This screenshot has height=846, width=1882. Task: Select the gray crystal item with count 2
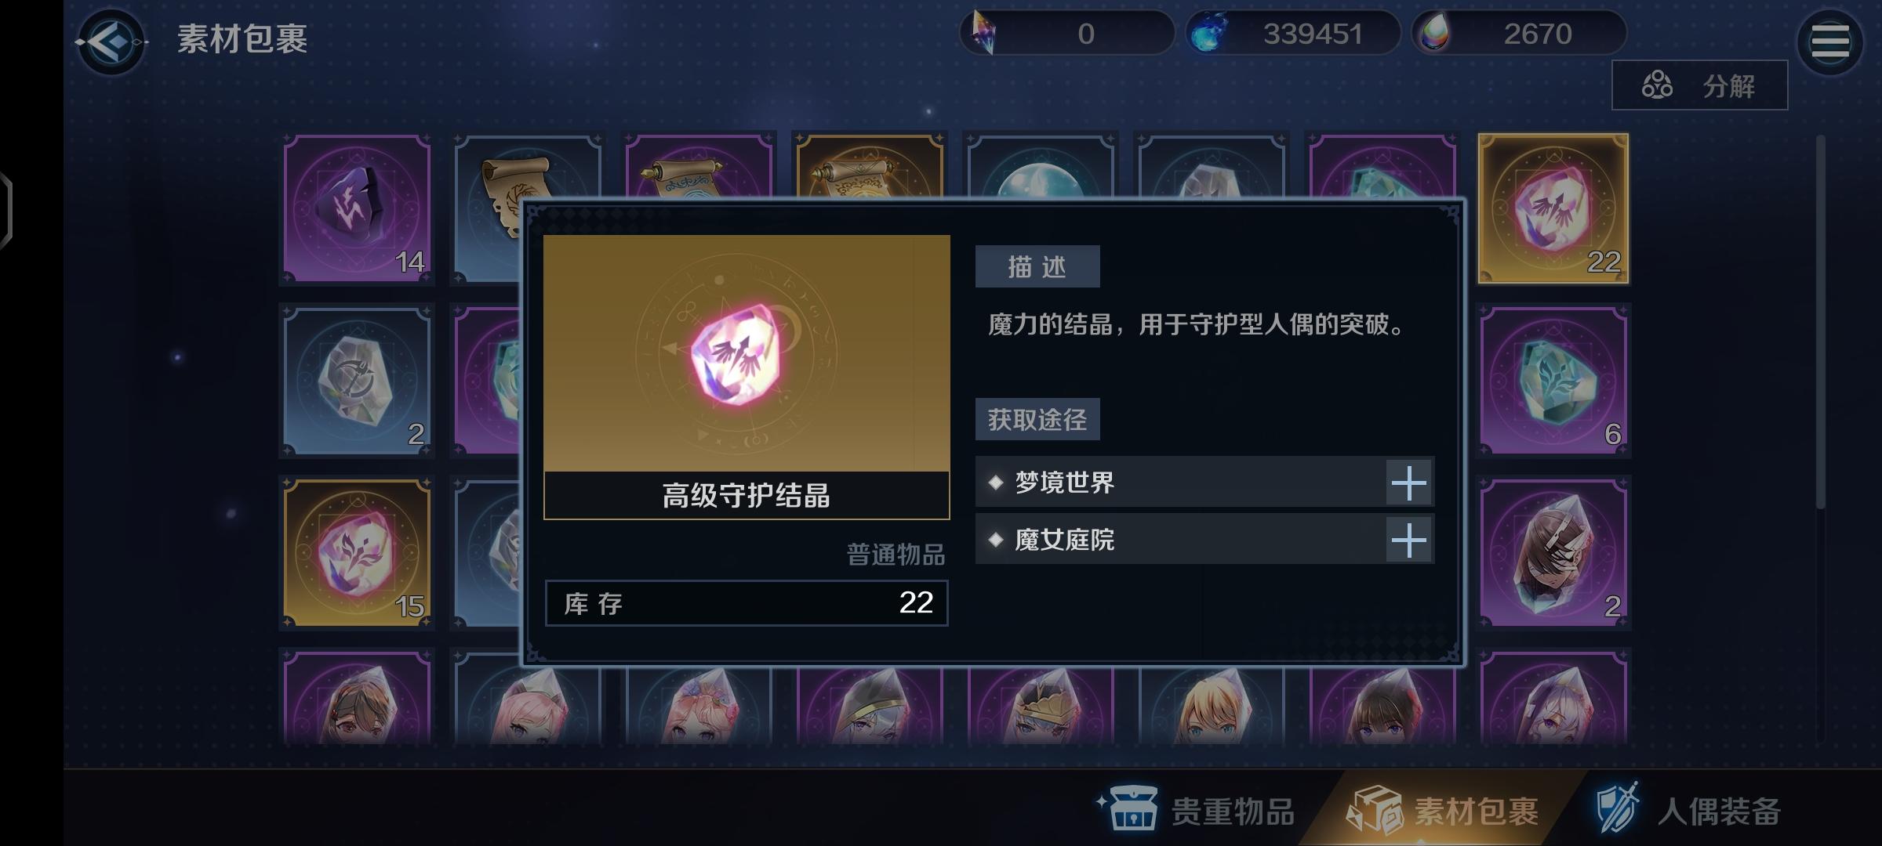click(x=357, y=381)
